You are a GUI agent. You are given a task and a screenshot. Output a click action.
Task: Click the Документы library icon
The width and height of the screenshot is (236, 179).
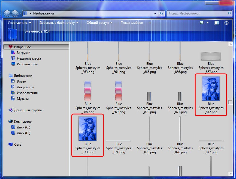13,87
